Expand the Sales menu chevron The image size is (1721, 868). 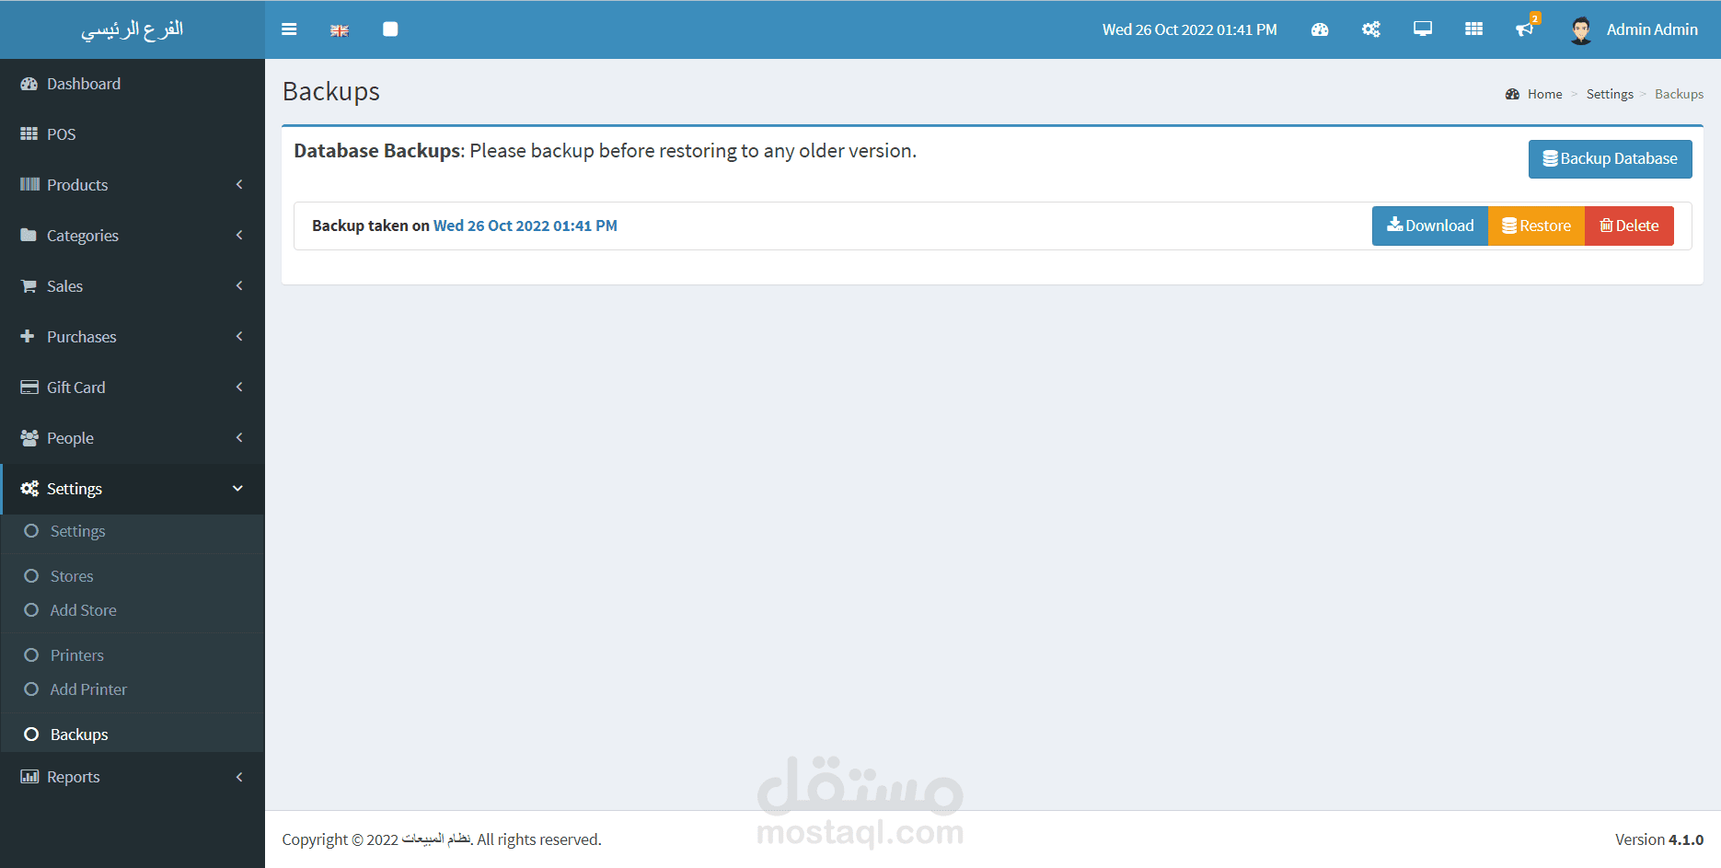point(239,286)
